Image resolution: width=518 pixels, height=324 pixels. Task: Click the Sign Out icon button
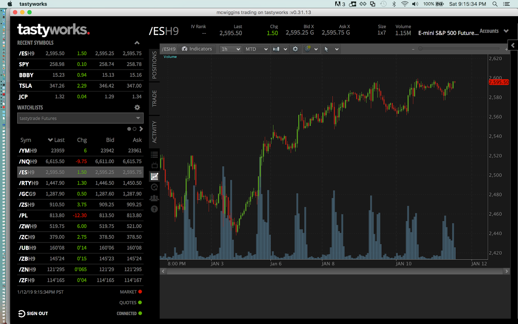coord(21,314)
